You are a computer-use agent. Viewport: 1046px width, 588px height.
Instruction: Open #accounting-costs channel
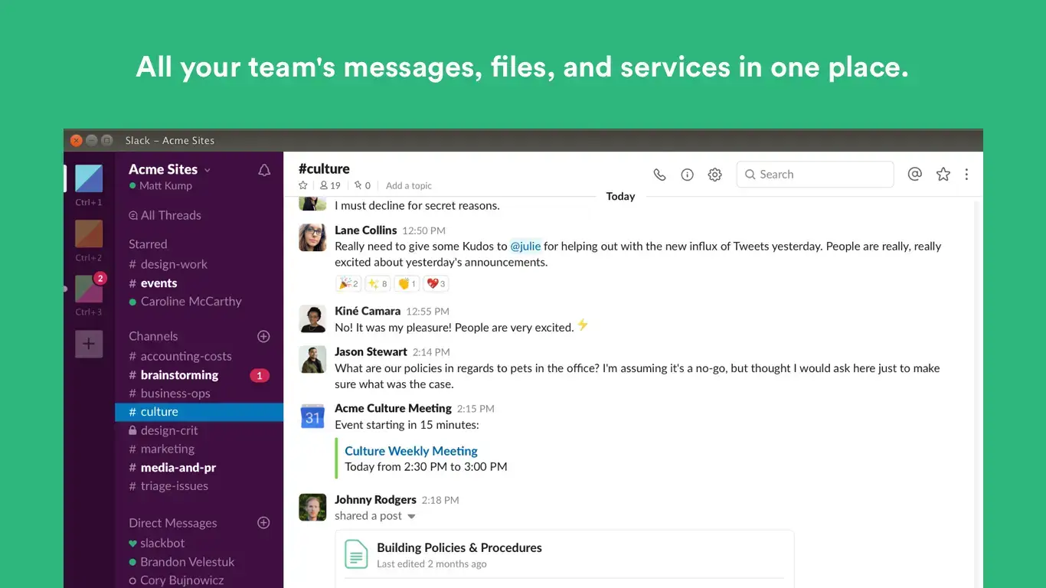[x=180, y=356]
